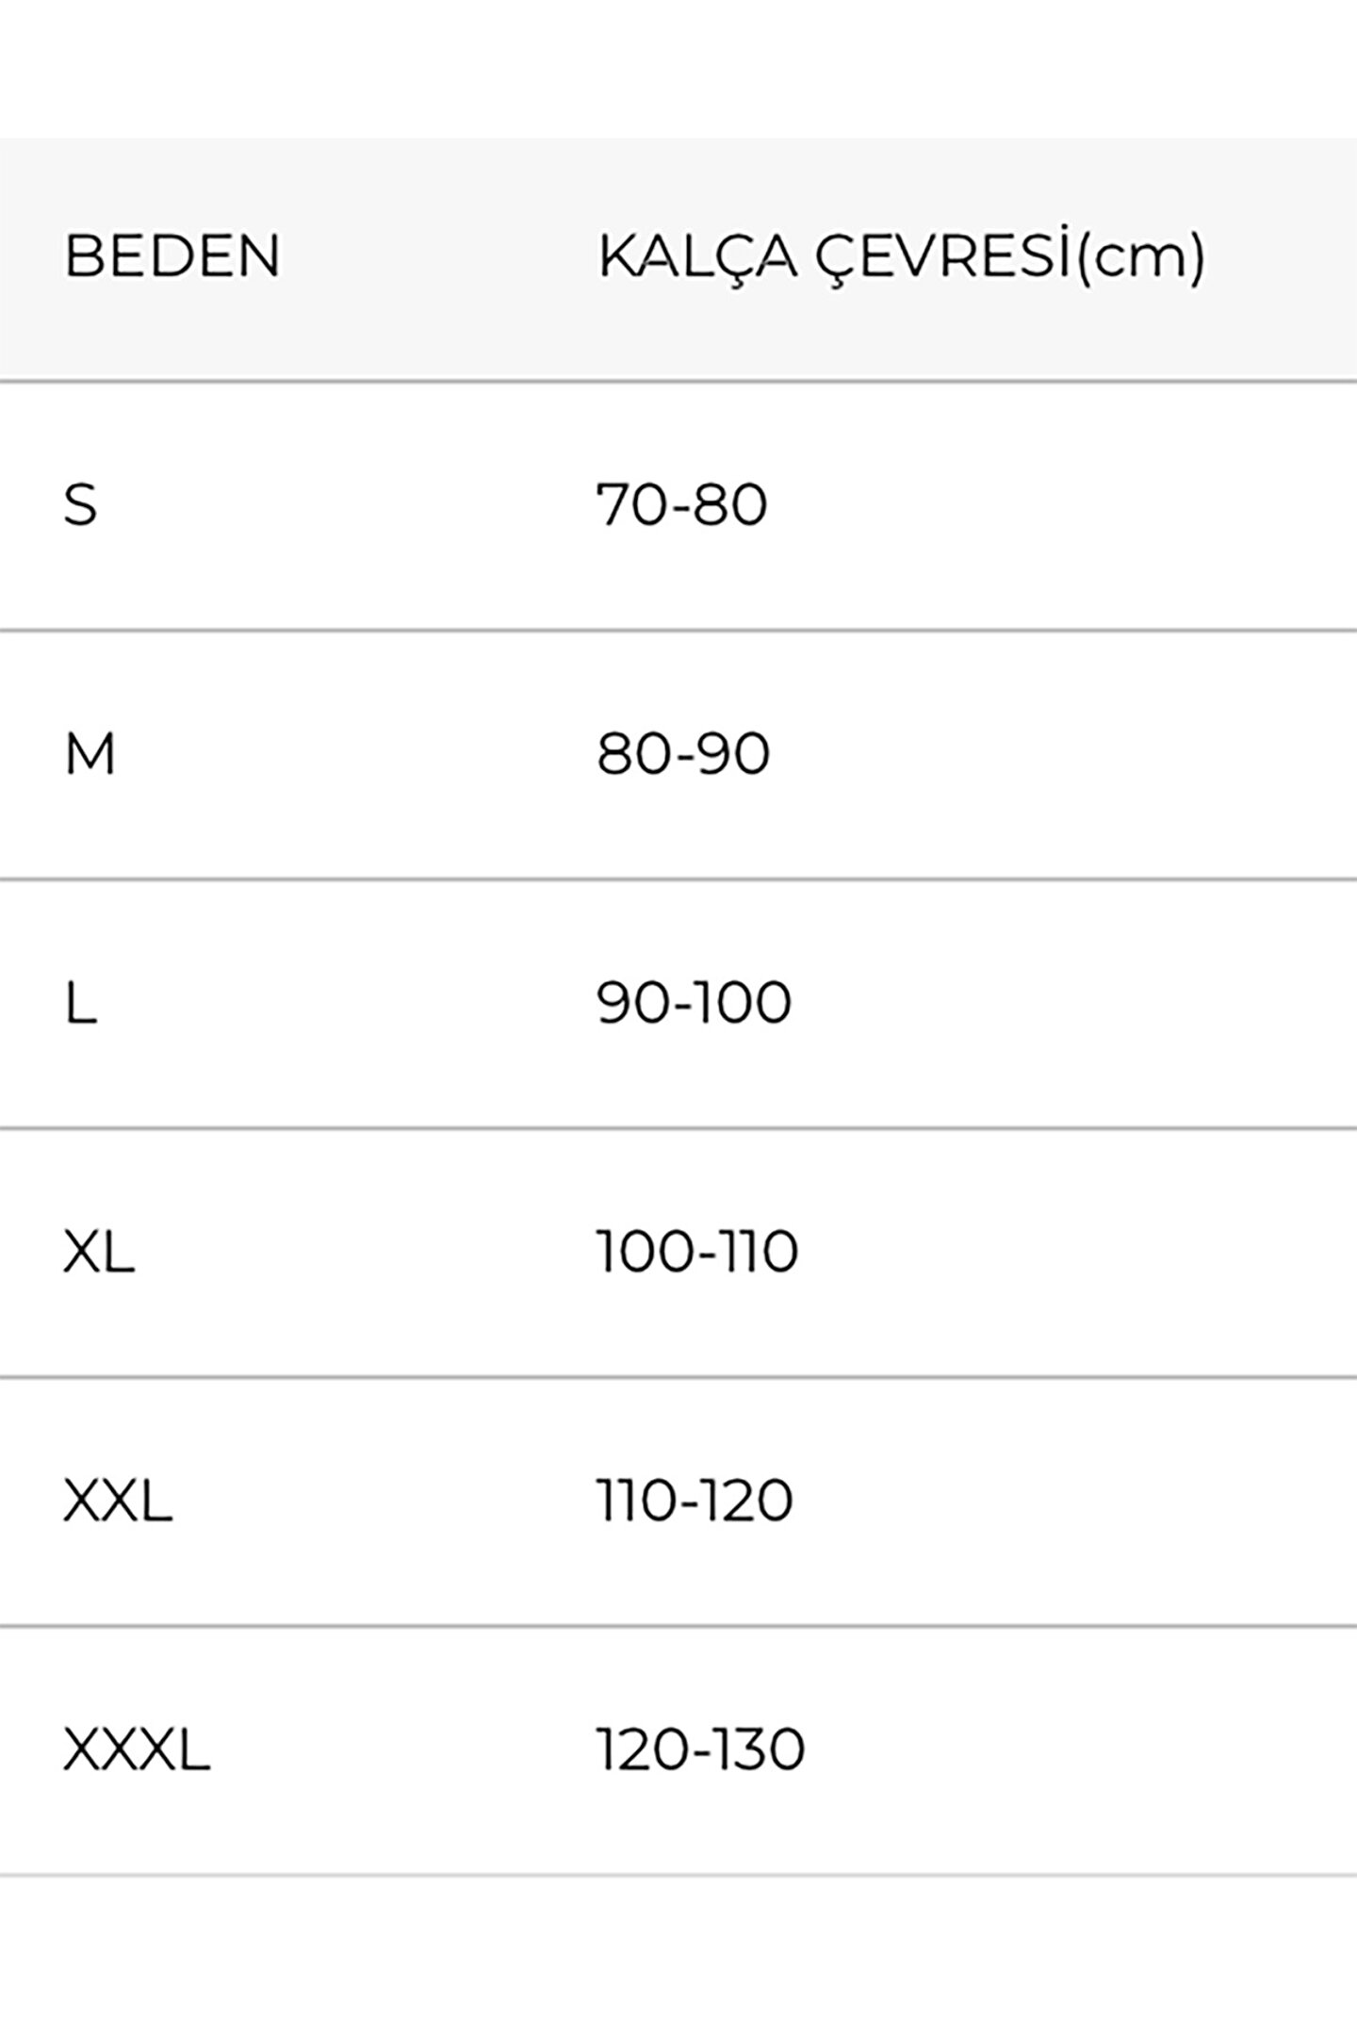Click the BEDEN column header
The height and width of the screenshot is (2036, 1357).
point(172,255)
